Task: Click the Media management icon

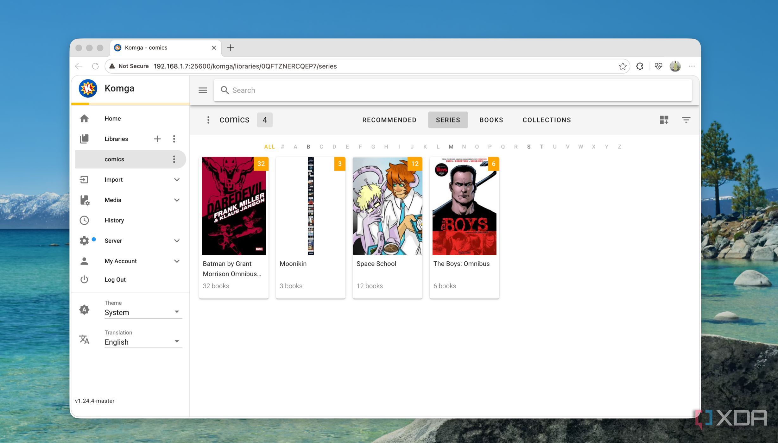Action: 85,200
